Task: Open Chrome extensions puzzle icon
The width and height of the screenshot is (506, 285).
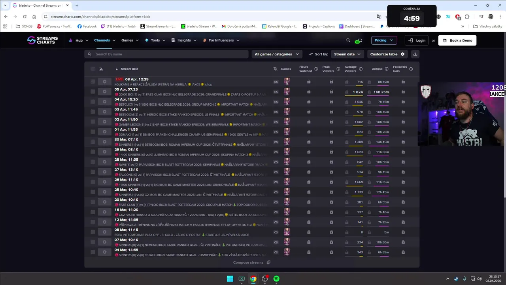Action: (x=467, y=17)
